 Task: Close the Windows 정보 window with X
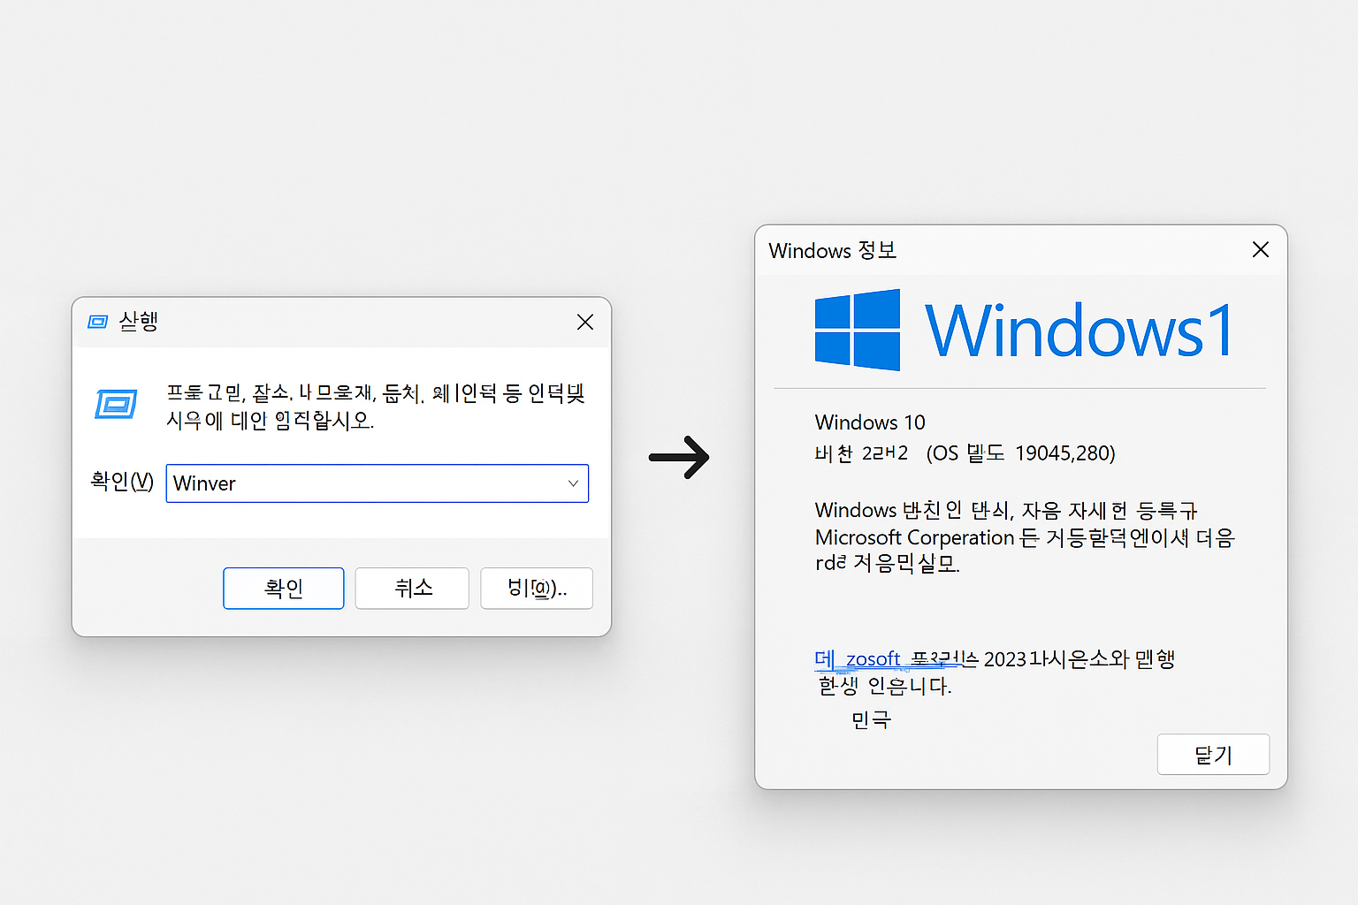1261,250
